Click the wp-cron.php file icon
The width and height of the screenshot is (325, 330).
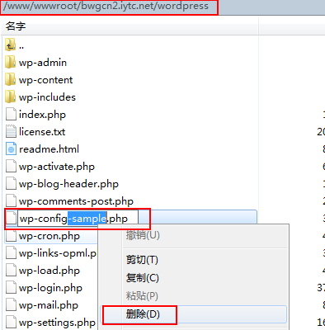click(11, 236)
